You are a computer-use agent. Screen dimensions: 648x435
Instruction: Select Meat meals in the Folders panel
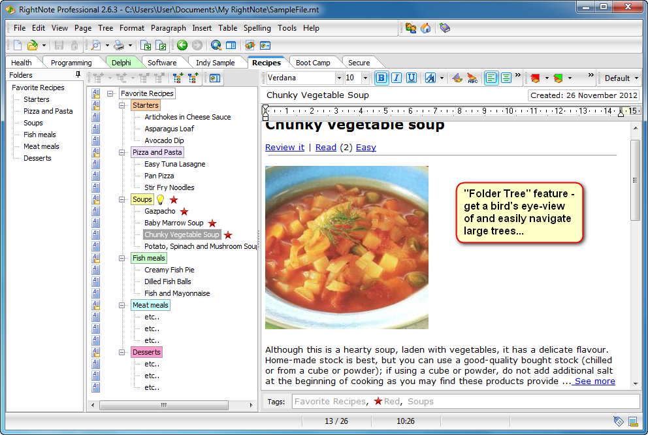coord(41,146)
